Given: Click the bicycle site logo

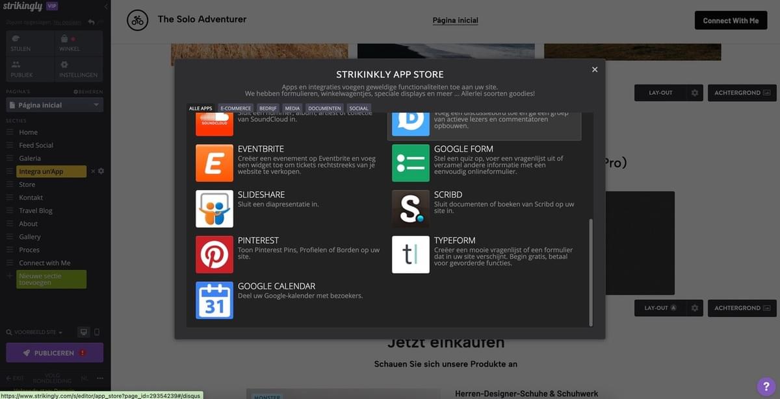Looking at the screenshot, I should [137, 20].
